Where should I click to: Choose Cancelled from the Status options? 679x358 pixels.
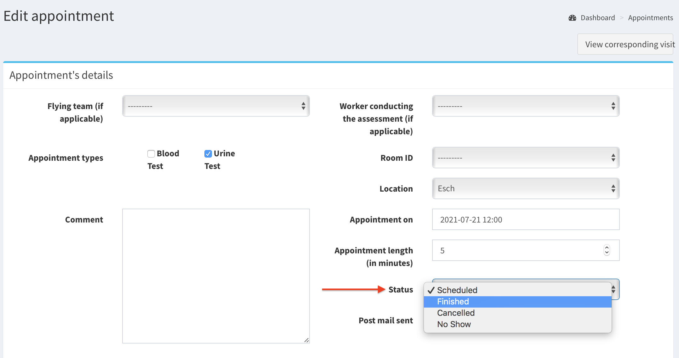(x=455, y=313)
